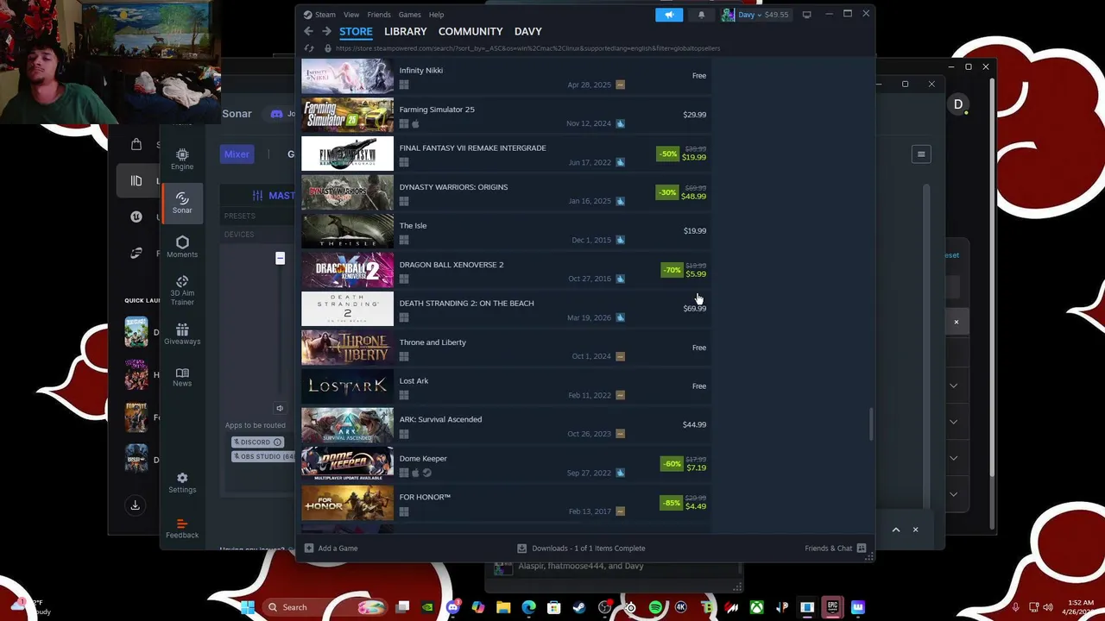The image size is (1105, 621).
Task: Open Xbox app from the taskbar
Action: [757, 607]
